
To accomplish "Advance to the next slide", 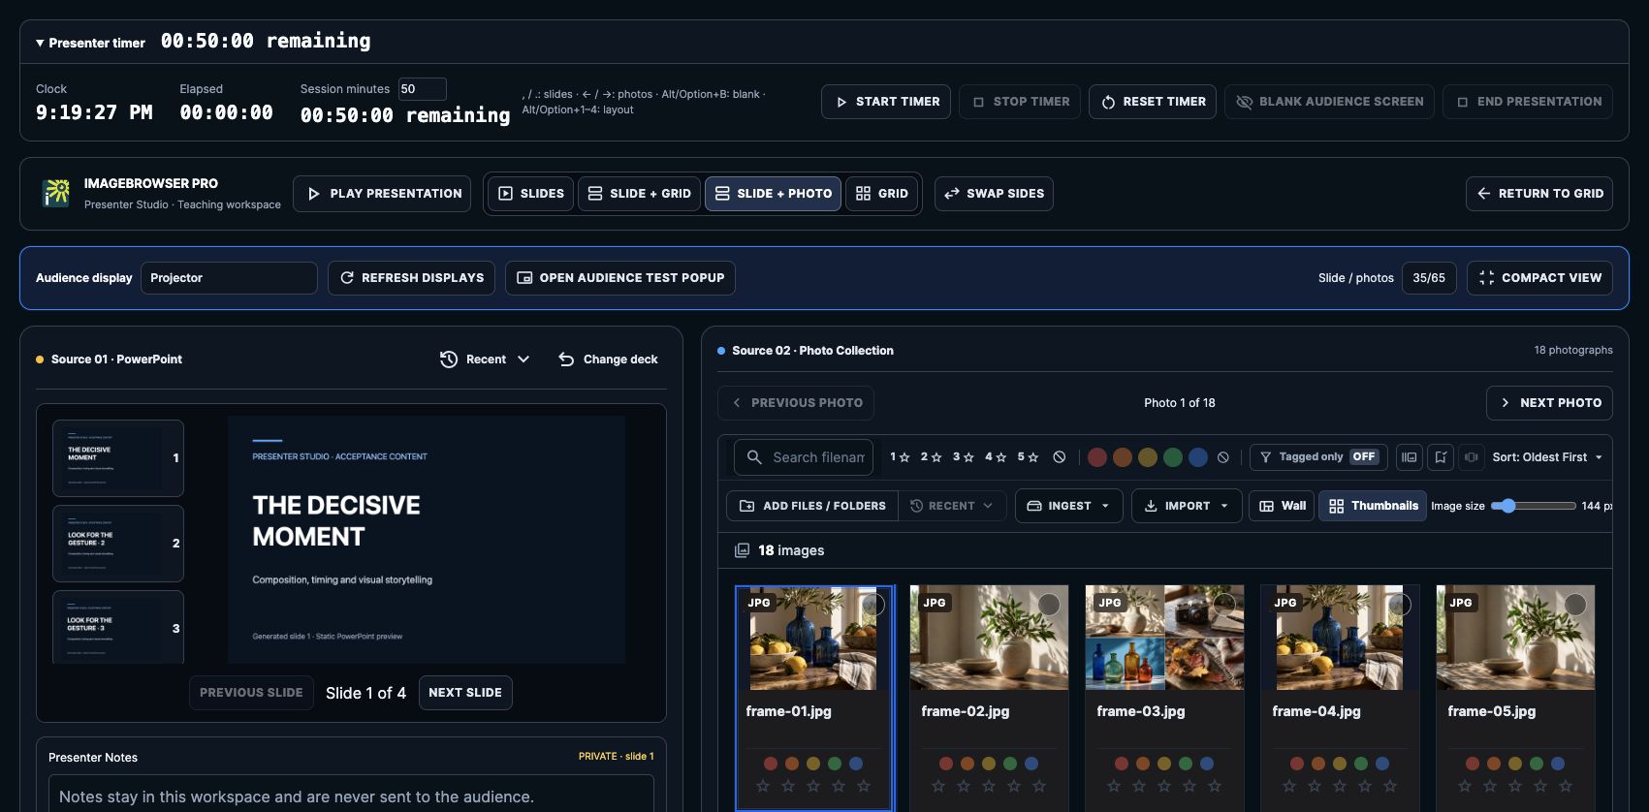I will tap(465, 693).
